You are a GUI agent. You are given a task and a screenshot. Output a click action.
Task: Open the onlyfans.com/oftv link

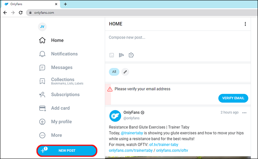[x=172, y=150]
